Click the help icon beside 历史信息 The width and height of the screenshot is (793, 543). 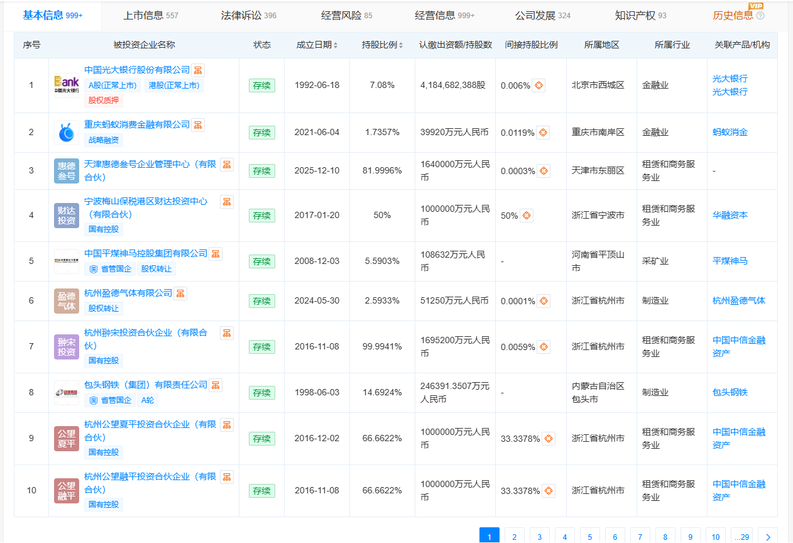[x=760, y=16]
